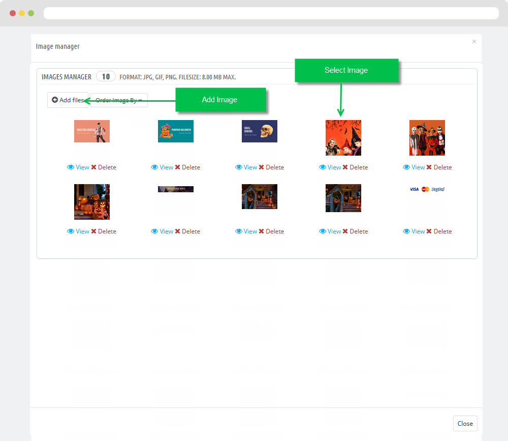The height and width of the screenshot is (441, 508).
Task: View the narrow dance party banner image
Action: 162,231
